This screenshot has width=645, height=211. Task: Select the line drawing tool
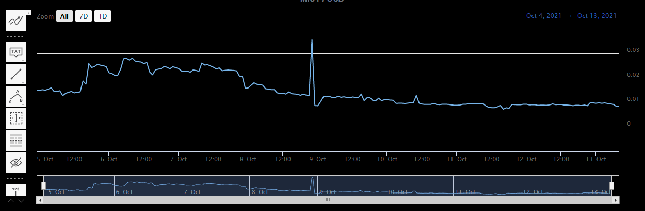tap(16, 74)
